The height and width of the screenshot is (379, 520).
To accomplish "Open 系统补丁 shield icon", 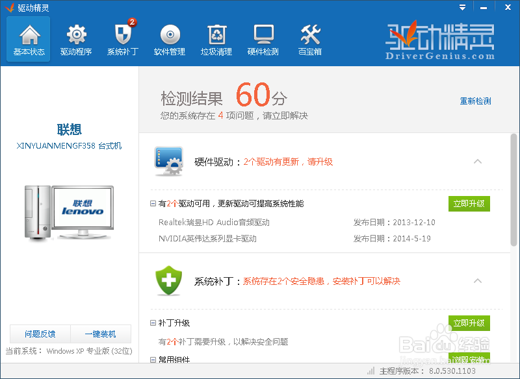I will (123, 34).
